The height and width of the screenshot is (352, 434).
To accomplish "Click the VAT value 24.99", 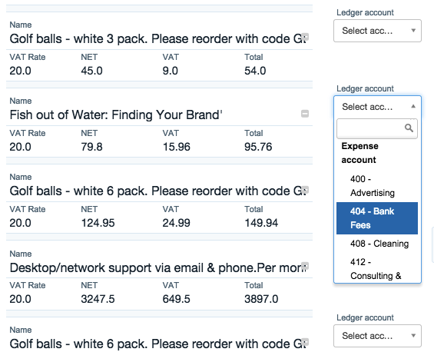I will (x=177, y=223).
